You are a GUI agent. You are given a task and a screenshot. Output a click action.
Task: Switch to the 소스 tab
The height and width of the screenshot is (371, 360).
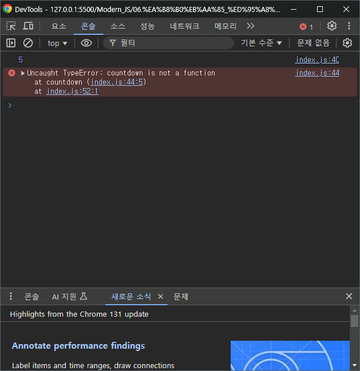point(118,26)
